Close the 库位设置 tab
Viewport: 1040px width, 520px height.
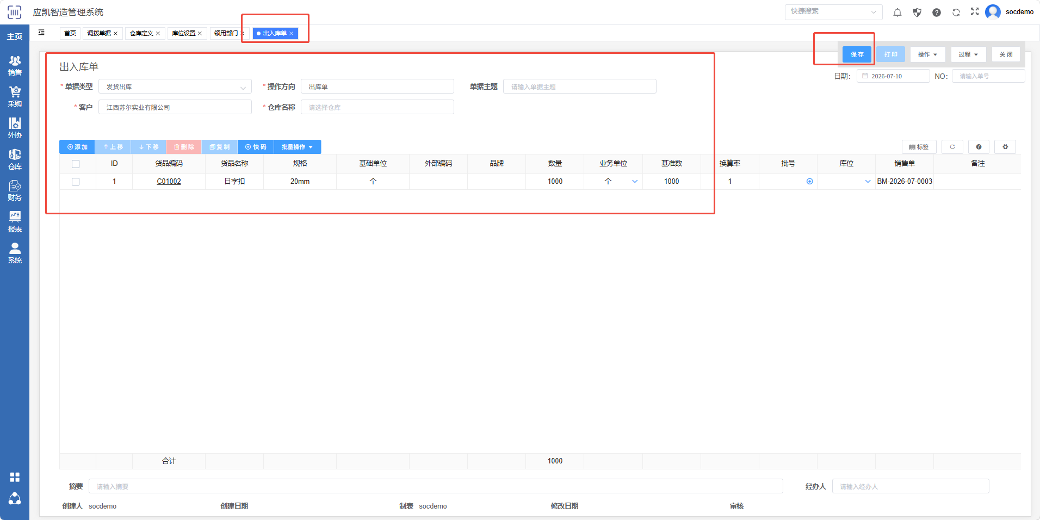[x=200, y=34]
